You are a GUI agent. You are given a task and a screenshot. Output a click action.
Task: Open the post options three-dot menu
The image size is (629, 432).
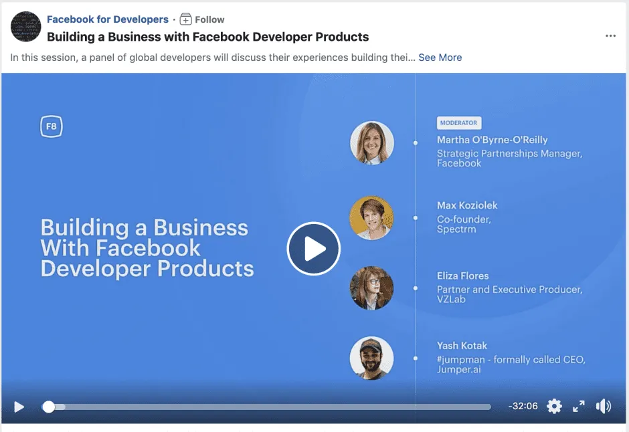(x=610, y=36)
